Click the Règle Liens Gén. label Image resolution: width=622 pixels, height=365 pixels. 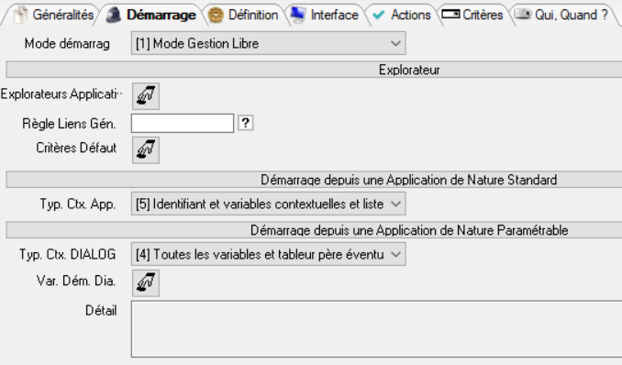(69, 124)
